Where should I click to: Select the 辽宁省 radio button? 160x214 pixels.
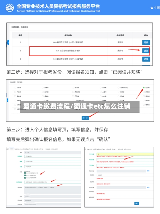[144, 88]
